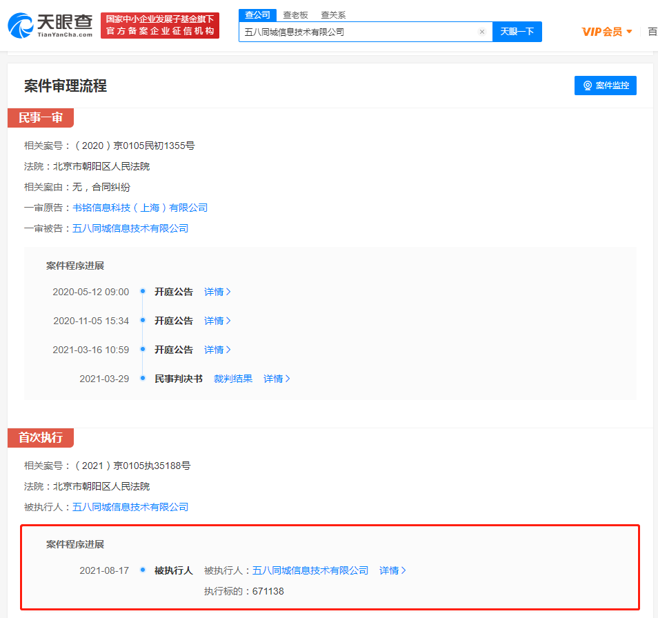Open company link in the 2021-08-17 被执行人 entry
658x618 pixels.
(x=310, y=570)
